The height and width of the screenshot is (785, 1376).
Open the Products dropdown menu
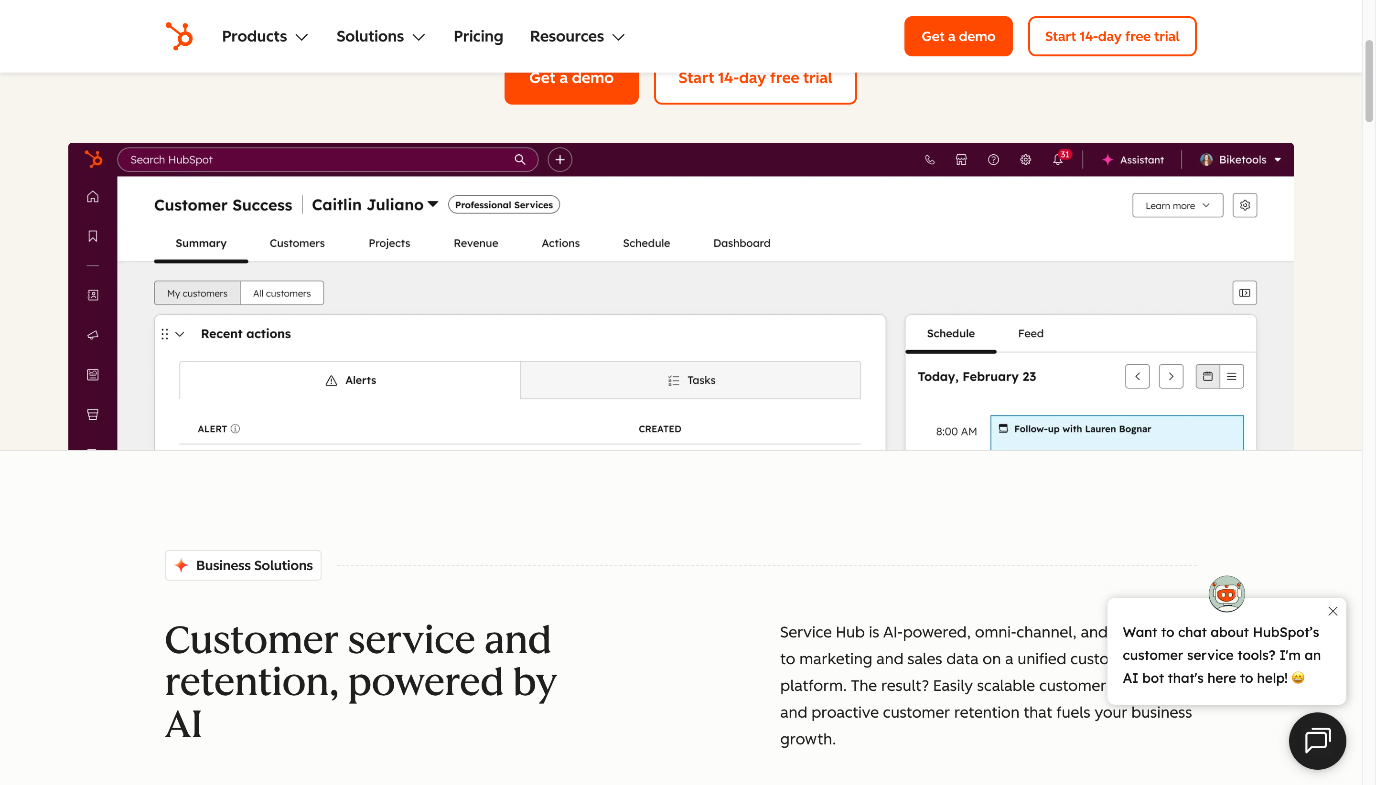(x=265, y=36)
